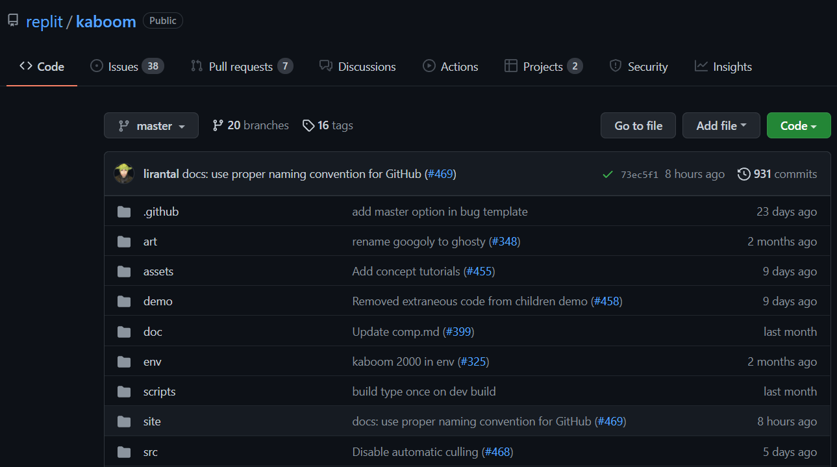The width and height of the screenshot is (837, 467).
Task: Click the folder icon for site
Action: click(x=124, y=422)
